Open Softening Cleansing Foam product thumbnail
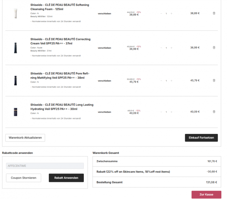This screenshot has height=199, width=227. [15, 13]
